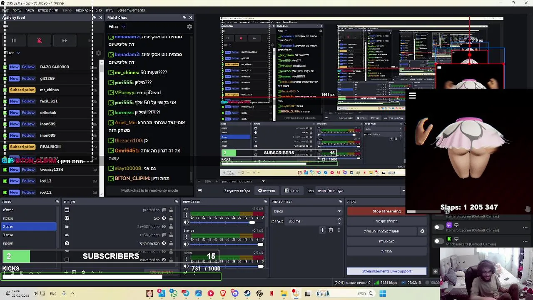This screenshot has width=533, height=300.
Task: Open the עמעום transition type dropdown
Action: point(307,211)
